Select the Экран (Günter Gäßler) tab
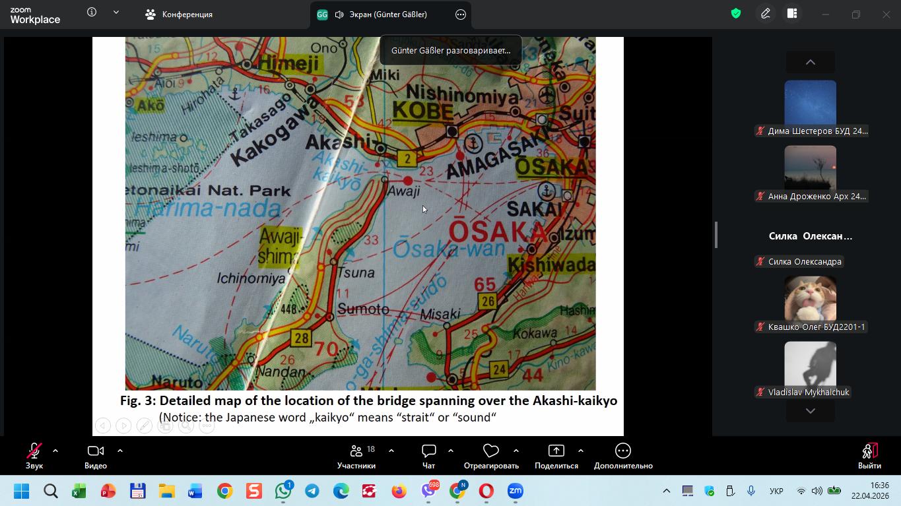 (x=380, y=15)
